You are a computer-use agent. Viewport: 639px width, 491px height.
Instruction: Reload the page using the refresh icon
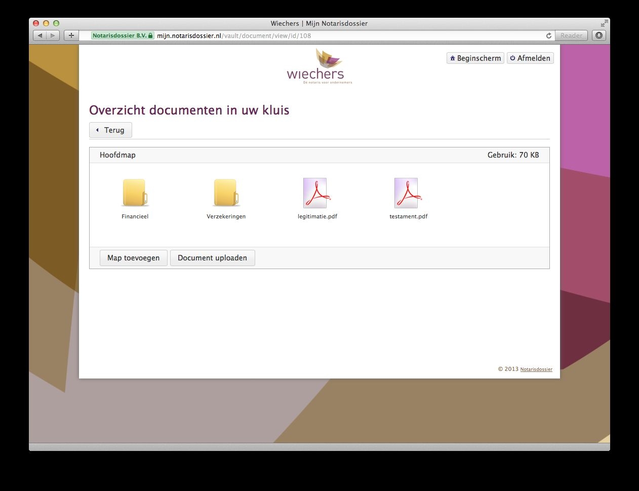[x=548, y=35]
